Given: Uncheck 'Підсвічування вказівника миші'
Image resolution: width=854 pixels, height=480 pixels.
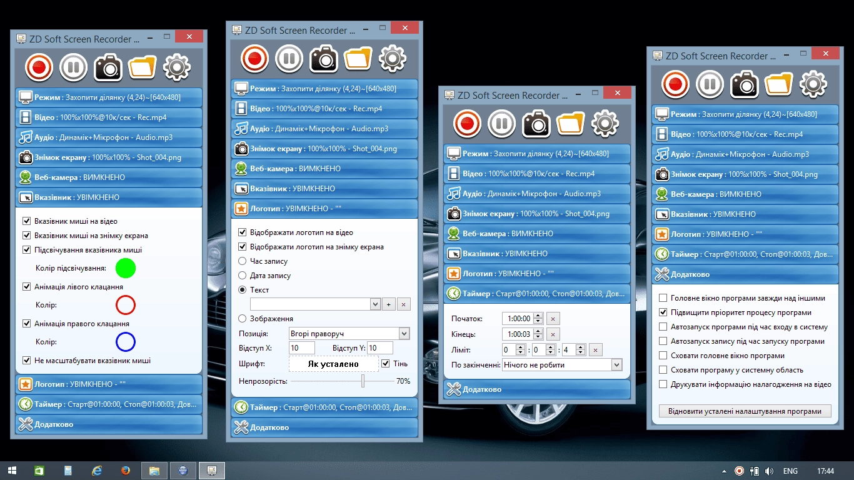Looking at the screenshot, I should click(26, 250).
